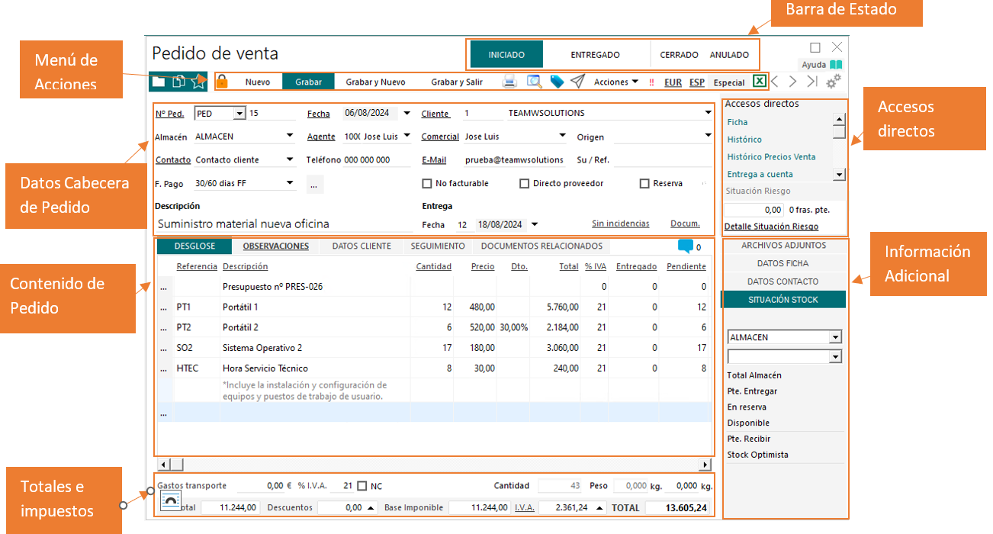Open the Fecha date picker dropdown

point(407,114)
